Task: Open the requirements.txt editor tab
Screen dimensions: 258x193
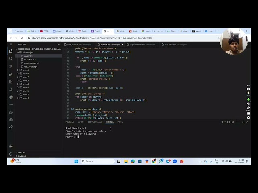Action: point(141,45)
